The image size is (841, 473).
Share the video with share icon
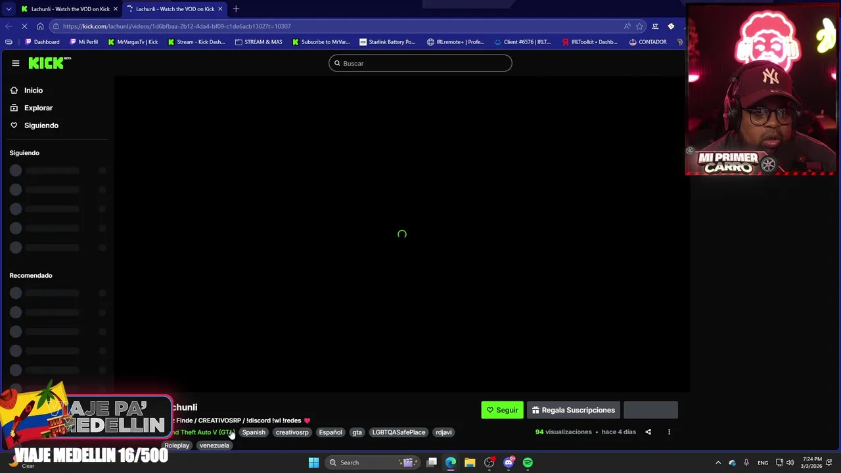[x=648, y=432]
